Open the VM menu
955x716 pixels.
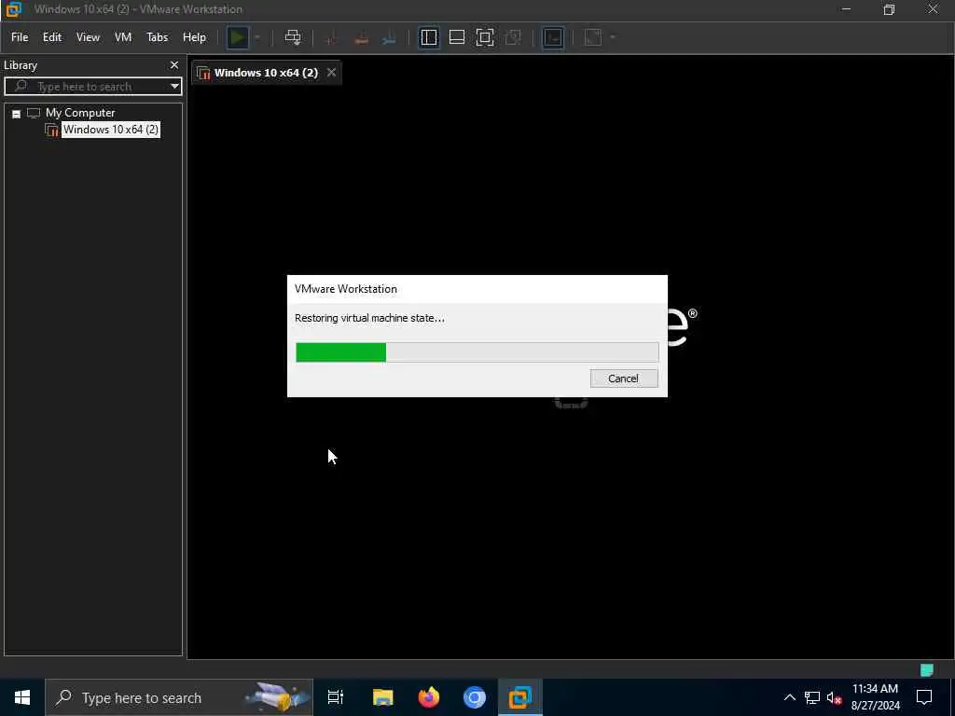point(123,37)
